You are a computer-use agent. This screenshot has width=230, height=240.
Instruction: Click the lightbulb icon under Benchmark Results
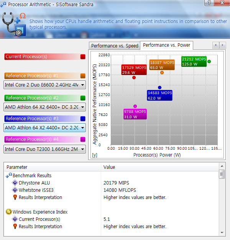click(15, 197)
